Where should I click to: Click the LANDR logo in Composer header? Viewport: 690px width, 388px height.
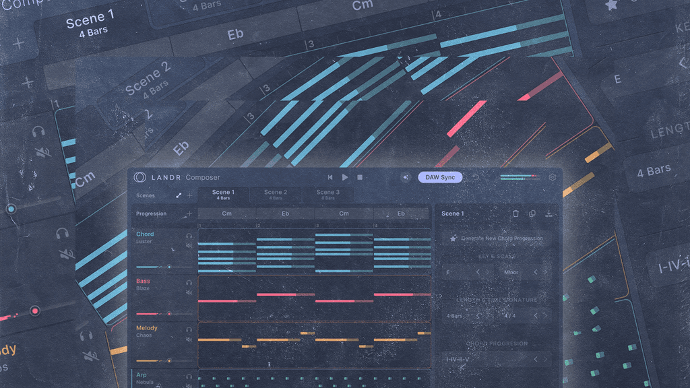coord(140,177)
